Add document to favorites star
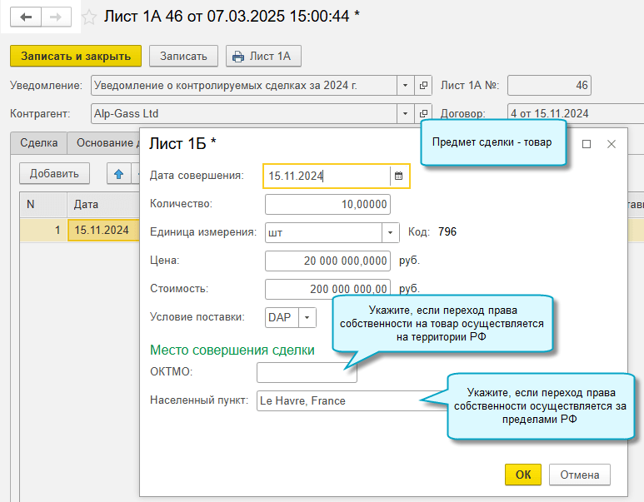 coord(89,17)
